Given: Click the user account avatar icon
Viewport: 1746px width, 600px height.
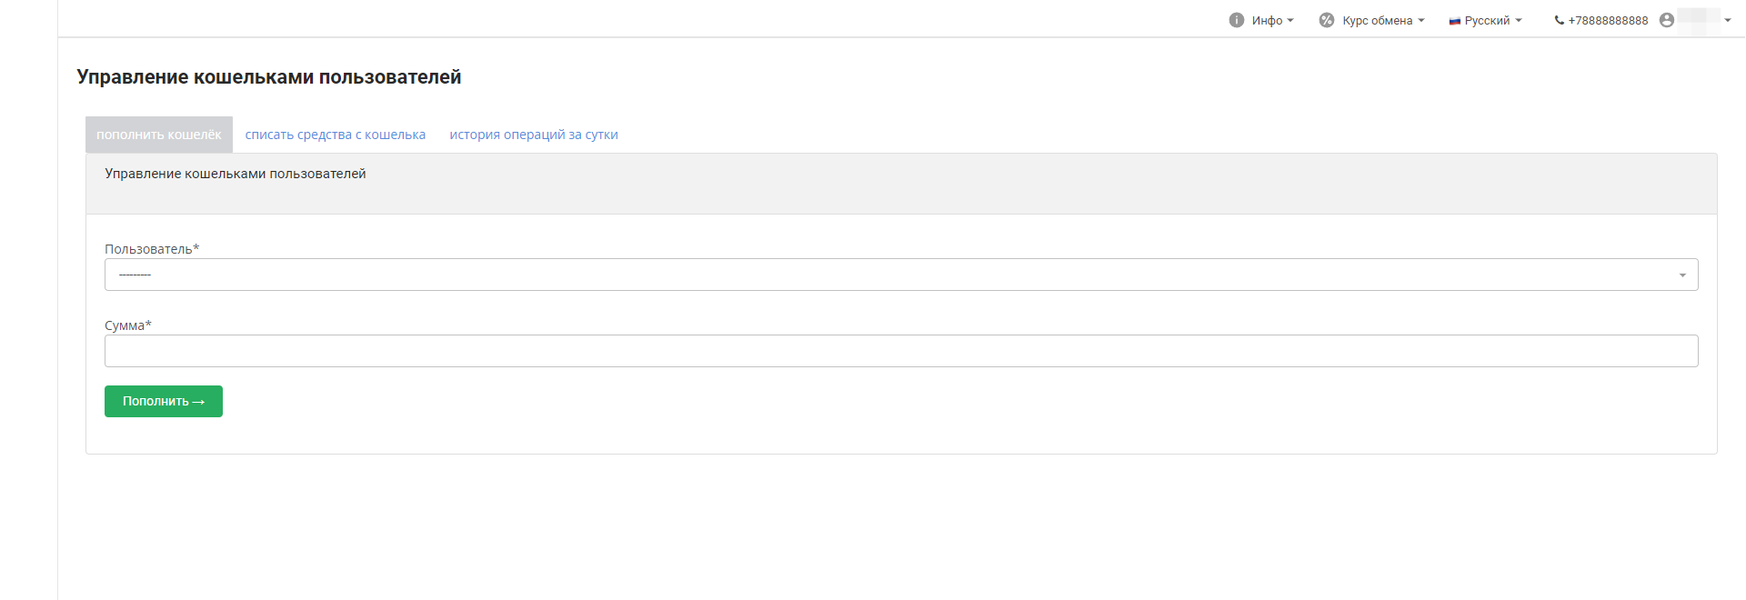Looking at the screenshot, I should (1667, 20).
